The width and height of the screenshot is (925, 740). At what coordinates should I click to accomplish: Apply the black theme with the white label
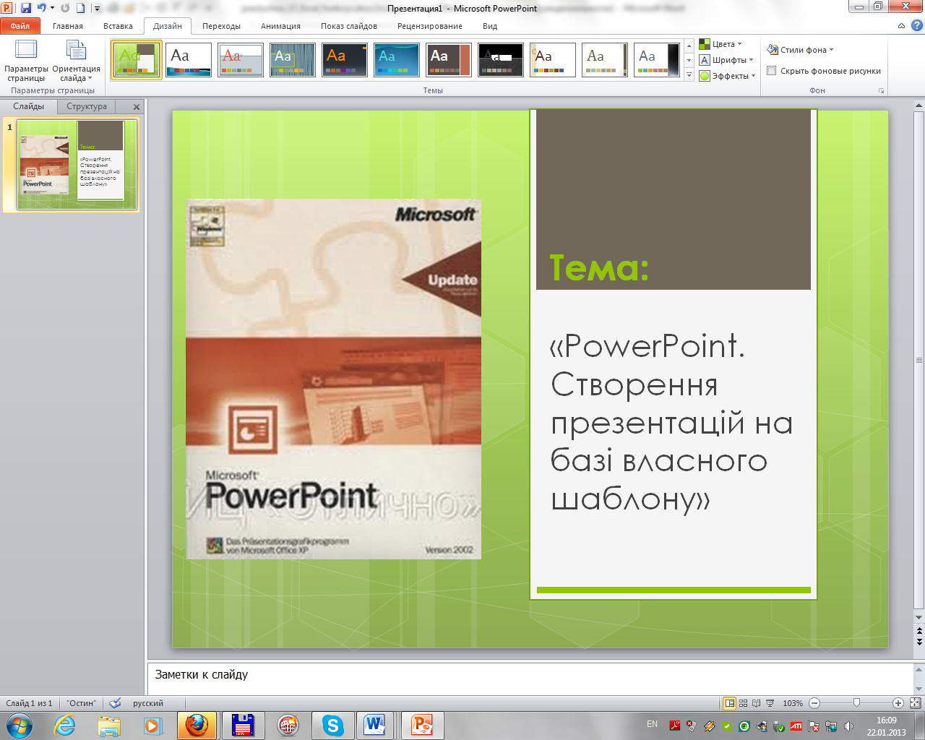point(501,60)
